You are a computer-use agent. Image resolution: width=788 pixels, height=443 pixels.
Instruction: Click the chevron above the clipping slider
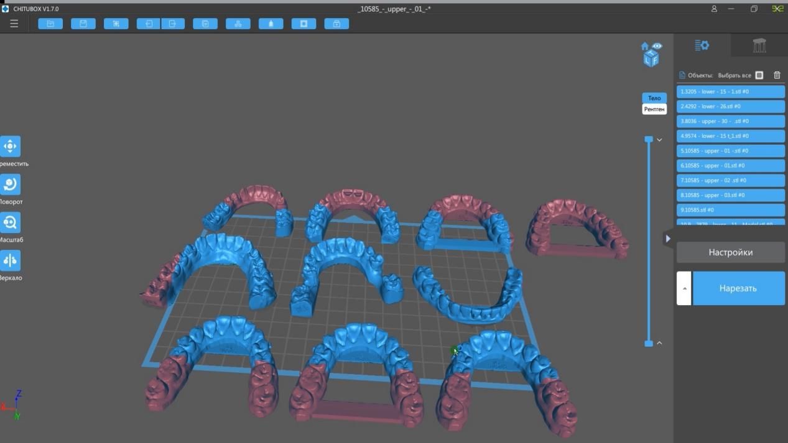click(x=659, y=139)
